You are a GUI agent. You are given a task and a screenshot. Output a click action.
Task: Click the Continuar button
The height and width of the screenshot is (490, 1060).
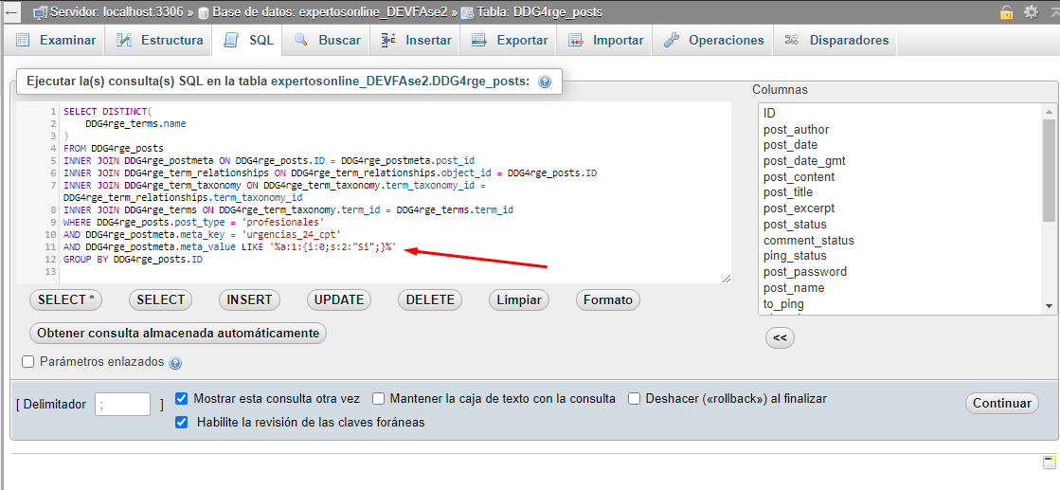(1002, 404)
